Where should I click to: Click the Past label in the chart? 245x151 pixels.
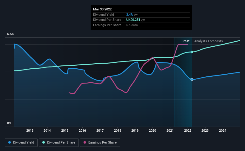[x=186, y=41]
